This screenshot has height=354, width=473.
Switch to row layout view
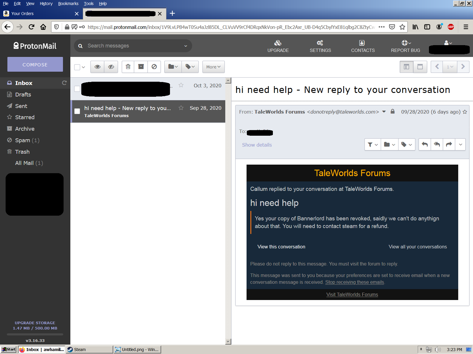420,67
